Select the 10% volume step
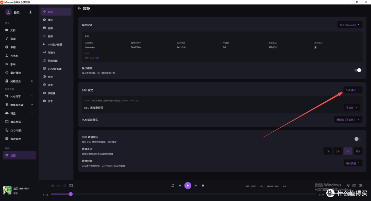371x201 pixels. (358, 151)
